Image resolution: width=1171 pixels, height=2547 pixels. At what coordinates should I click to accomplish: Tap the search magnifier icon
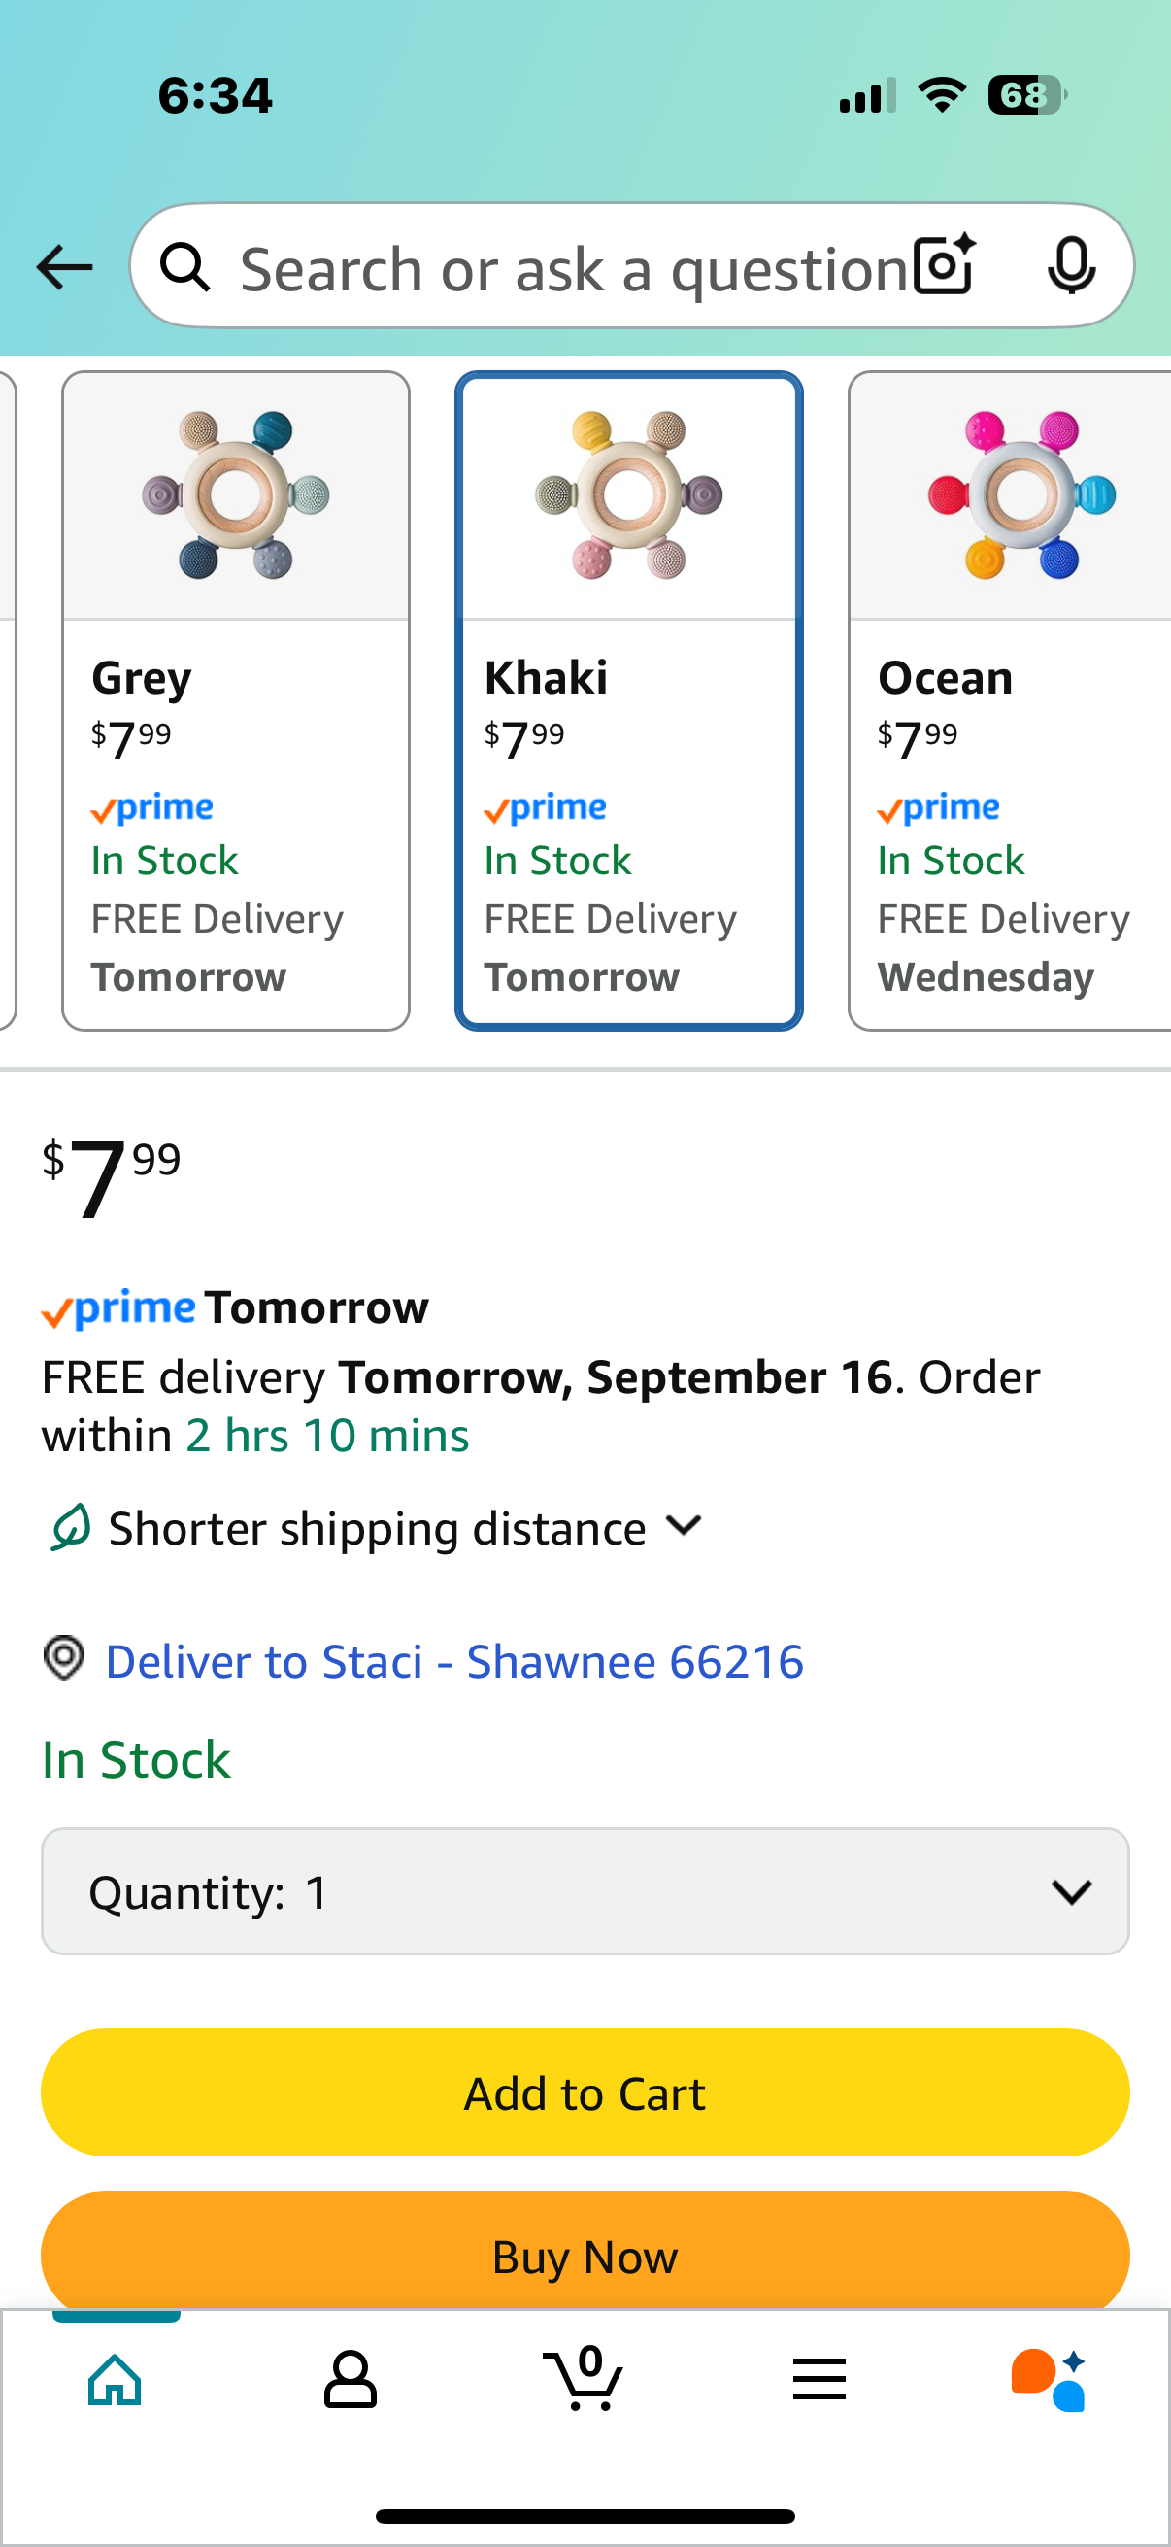tap(184, 267)
